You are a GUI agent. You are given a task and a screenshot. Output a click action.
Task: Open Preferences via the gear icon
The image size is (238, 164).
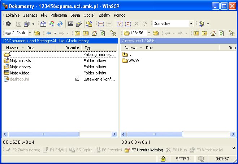8,24
